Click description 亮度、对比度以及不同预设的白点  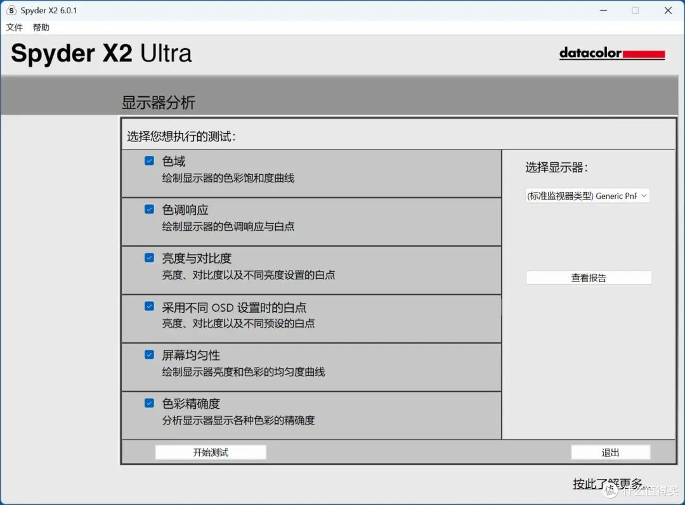[238, 323]
